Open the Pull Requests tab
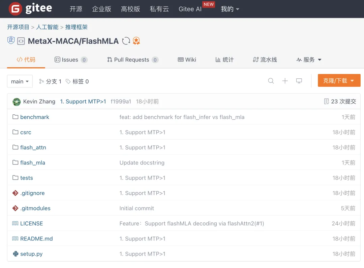Image resolution: width=364 pixels, height=268 pixels. (133, 60)
